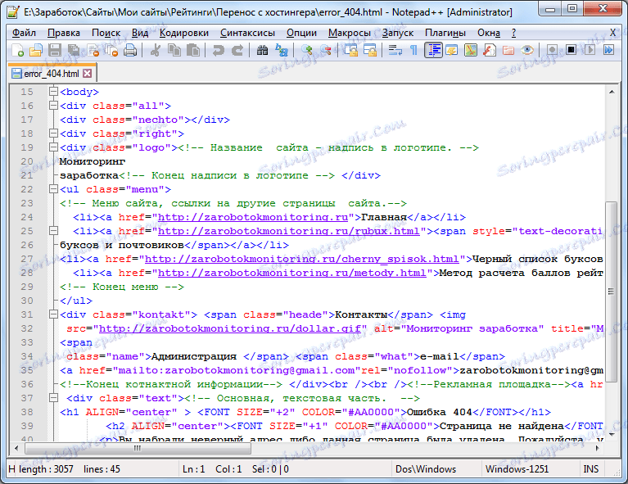This screenshot has width=628, height=484.
Task: Open the Поиск menu
Action: tap(106, 33)
